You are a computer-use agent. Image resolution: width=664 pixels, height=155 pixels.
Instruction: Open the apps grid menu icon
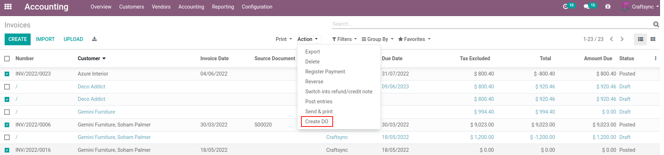click(8, 7)
